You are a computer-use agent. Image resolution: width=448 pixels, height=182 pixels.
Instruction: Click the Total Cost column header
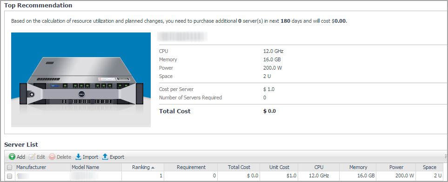pyautogui.click(x=239, y=168)
